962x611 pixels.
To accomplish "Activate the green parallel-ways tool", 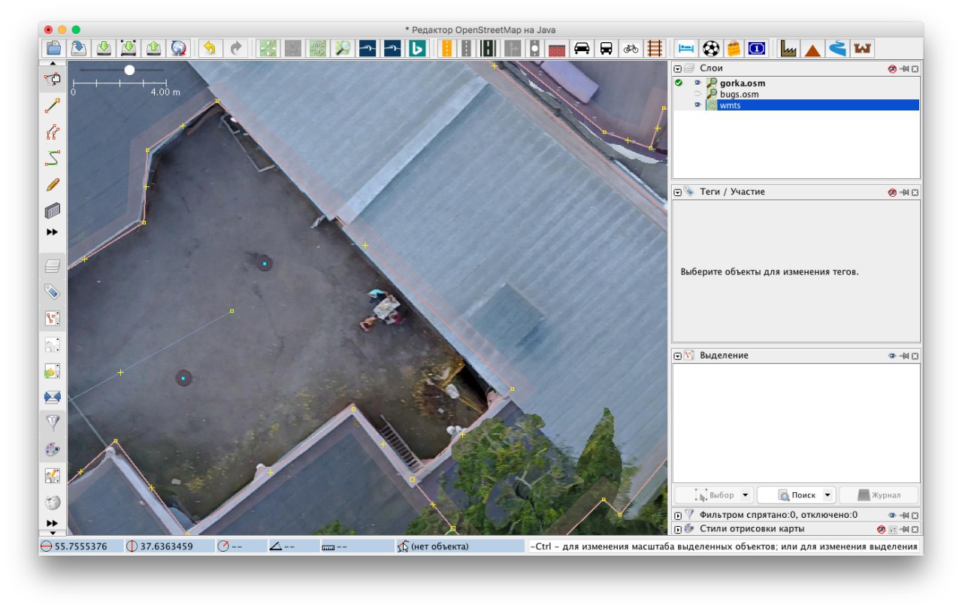I will 53,158.
